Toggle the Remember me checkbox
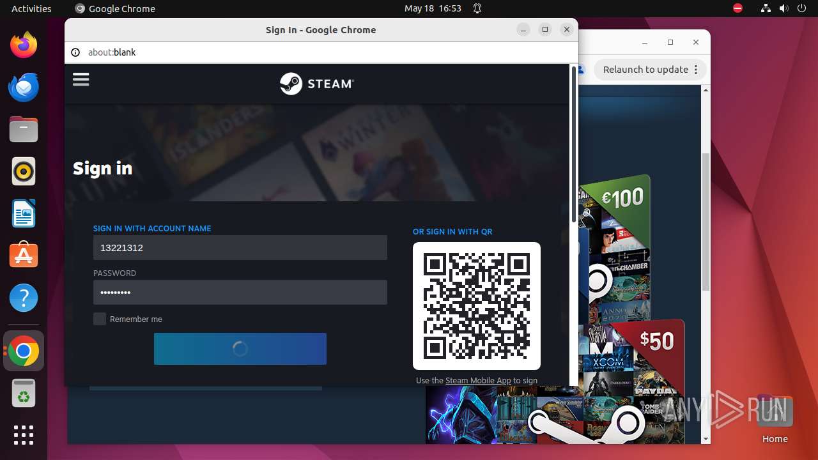 coord(100,319)
